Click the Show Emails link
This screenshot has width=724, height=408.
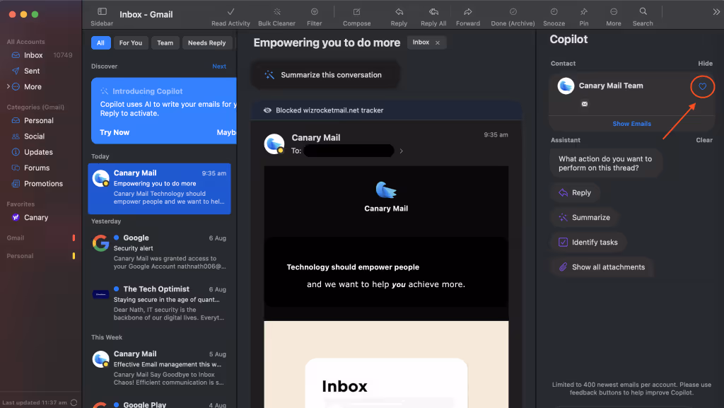[631, 124]
